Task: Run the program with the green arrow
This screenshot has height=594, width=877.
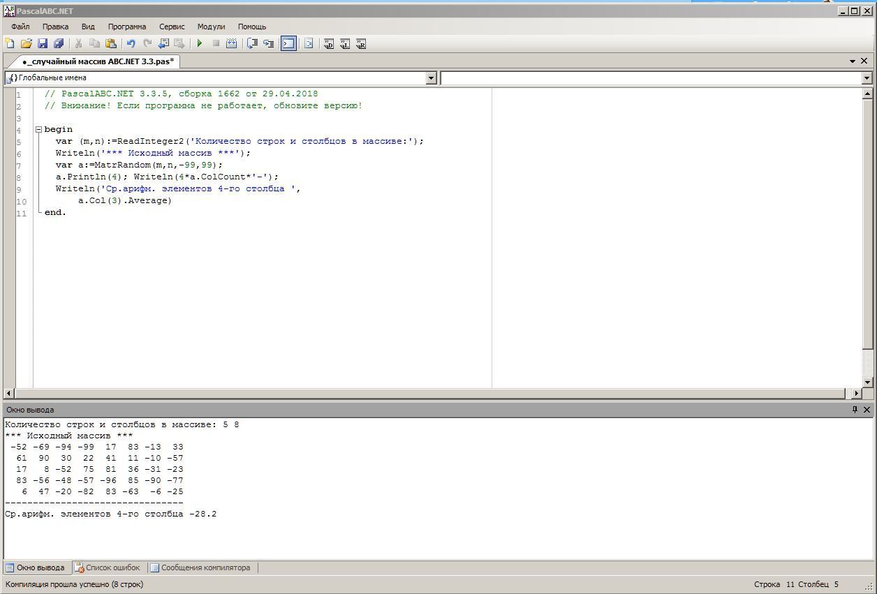Action: [x=200, y=43]
